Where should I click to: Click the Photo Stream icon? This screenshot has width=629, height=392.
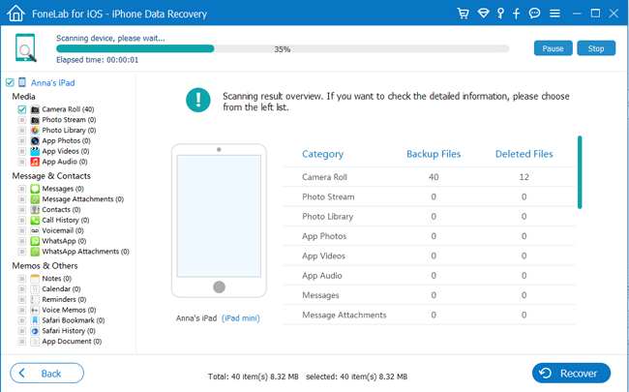point(35,120)
